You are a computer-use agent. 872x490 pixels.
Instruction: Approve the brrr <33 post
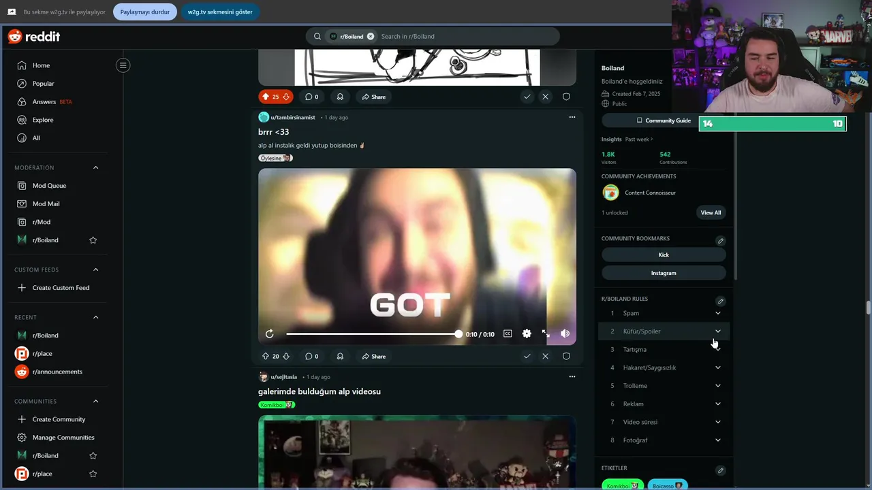point(527,356)
